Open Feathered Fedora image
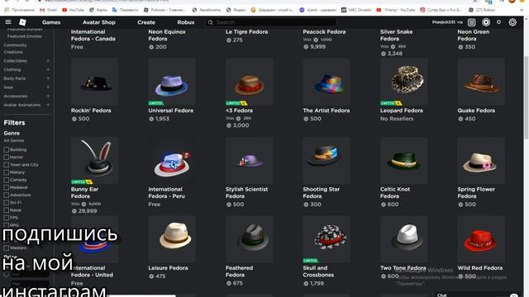The width and height of the screenshot is (529, 297). point(250,239)
